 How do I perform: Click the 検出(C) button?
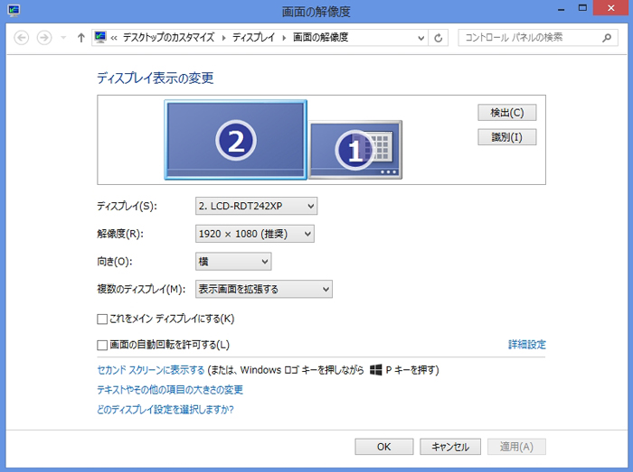507,113
